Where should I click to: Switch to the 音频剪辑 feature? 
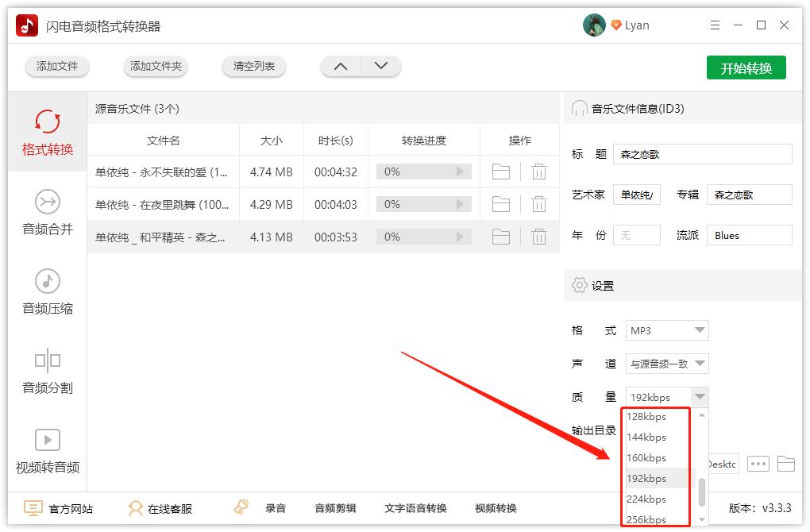[334, 508]
